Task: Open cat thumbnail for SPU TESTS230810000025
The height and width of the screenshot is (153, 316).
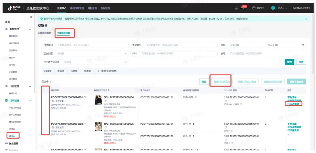Action: coord(98,126)
